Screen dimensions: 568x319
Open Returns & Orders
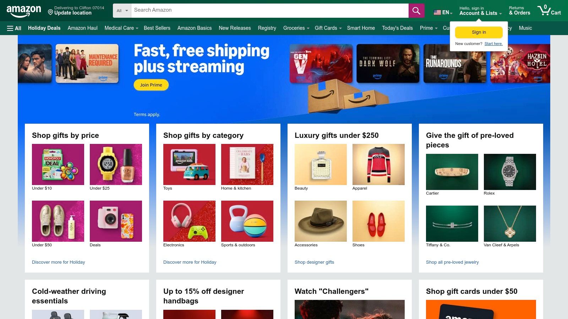519,11
